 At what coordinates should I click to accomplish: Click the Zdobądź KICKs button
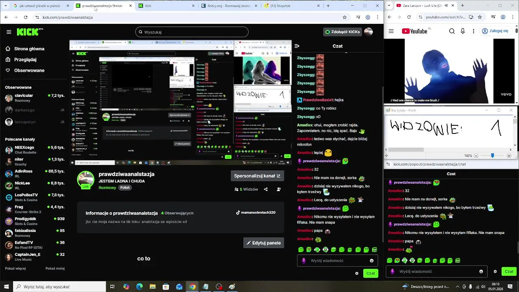tap(343, 32)
